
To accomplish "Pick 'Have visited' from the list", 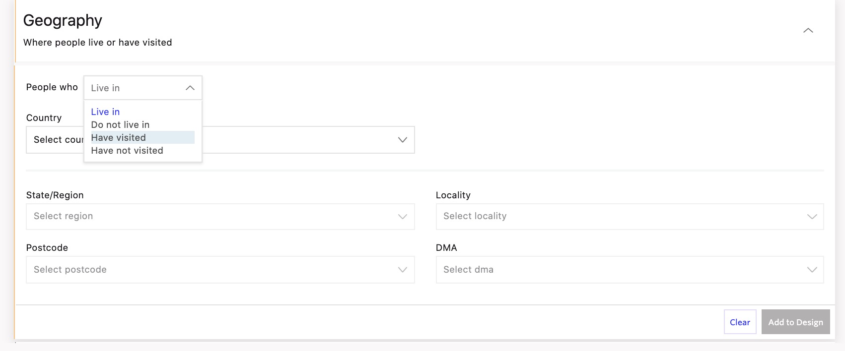I will (x=119, y=138).
